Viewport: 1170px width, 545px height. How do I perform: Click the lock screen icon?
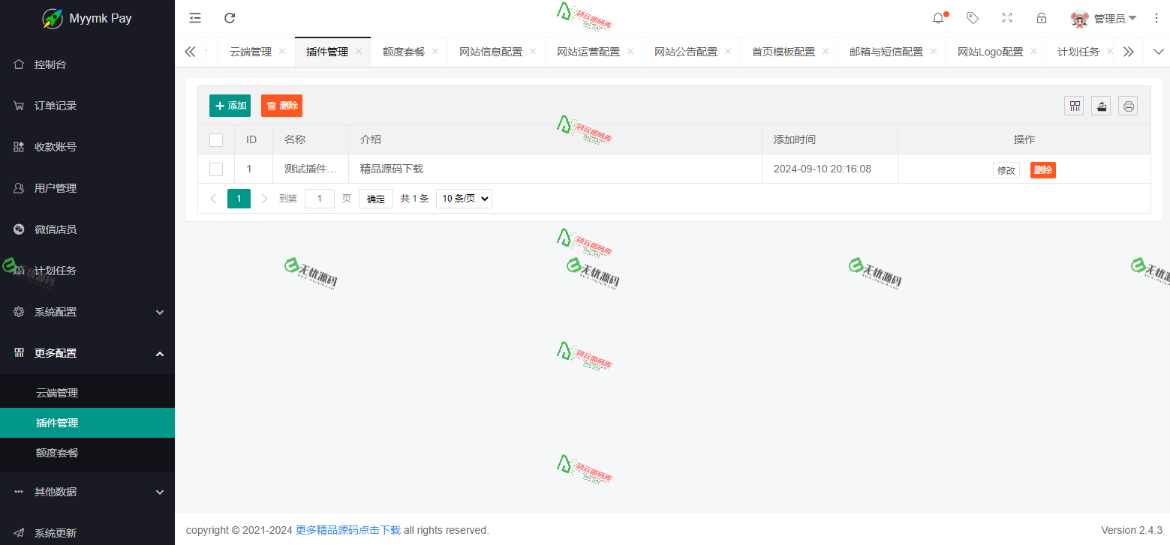[1042, 17]
